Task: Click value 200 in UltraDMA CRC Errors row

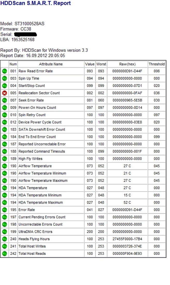Action: click(90, 232)
